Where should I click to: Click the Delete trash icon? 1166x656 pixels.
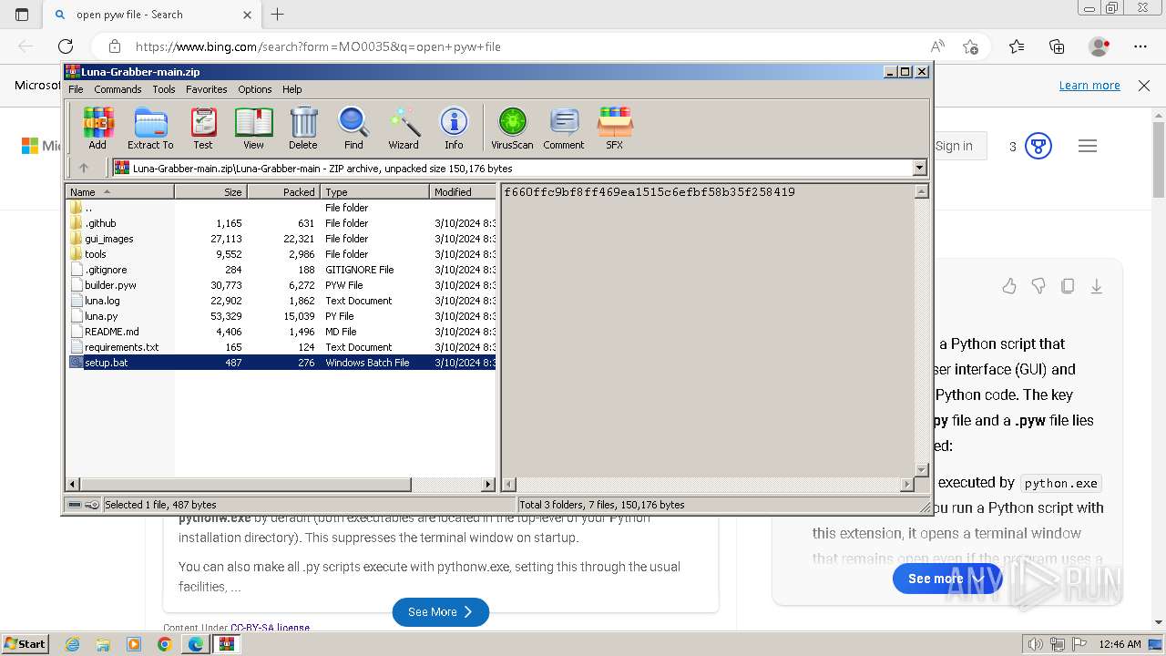click(x=303, y=128)
